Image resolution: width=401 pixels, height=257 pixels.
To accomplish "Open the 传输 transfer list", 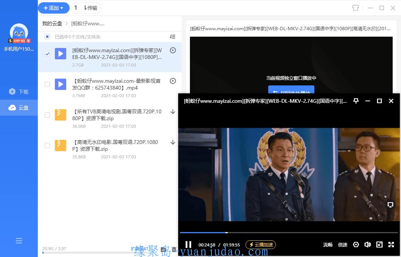I will point(91,8).
